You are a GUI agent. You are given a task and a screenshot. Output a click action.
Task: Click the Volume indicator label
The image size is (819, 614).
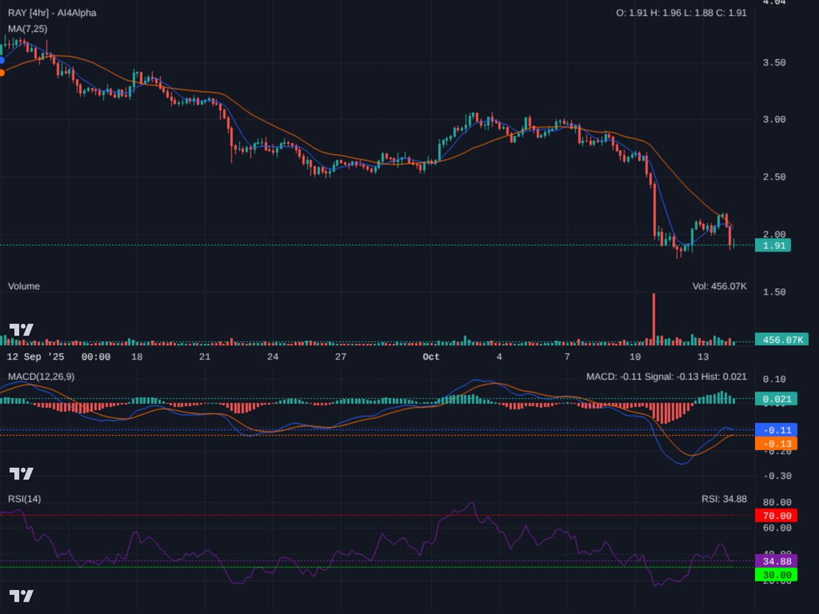tap(23, 287)
